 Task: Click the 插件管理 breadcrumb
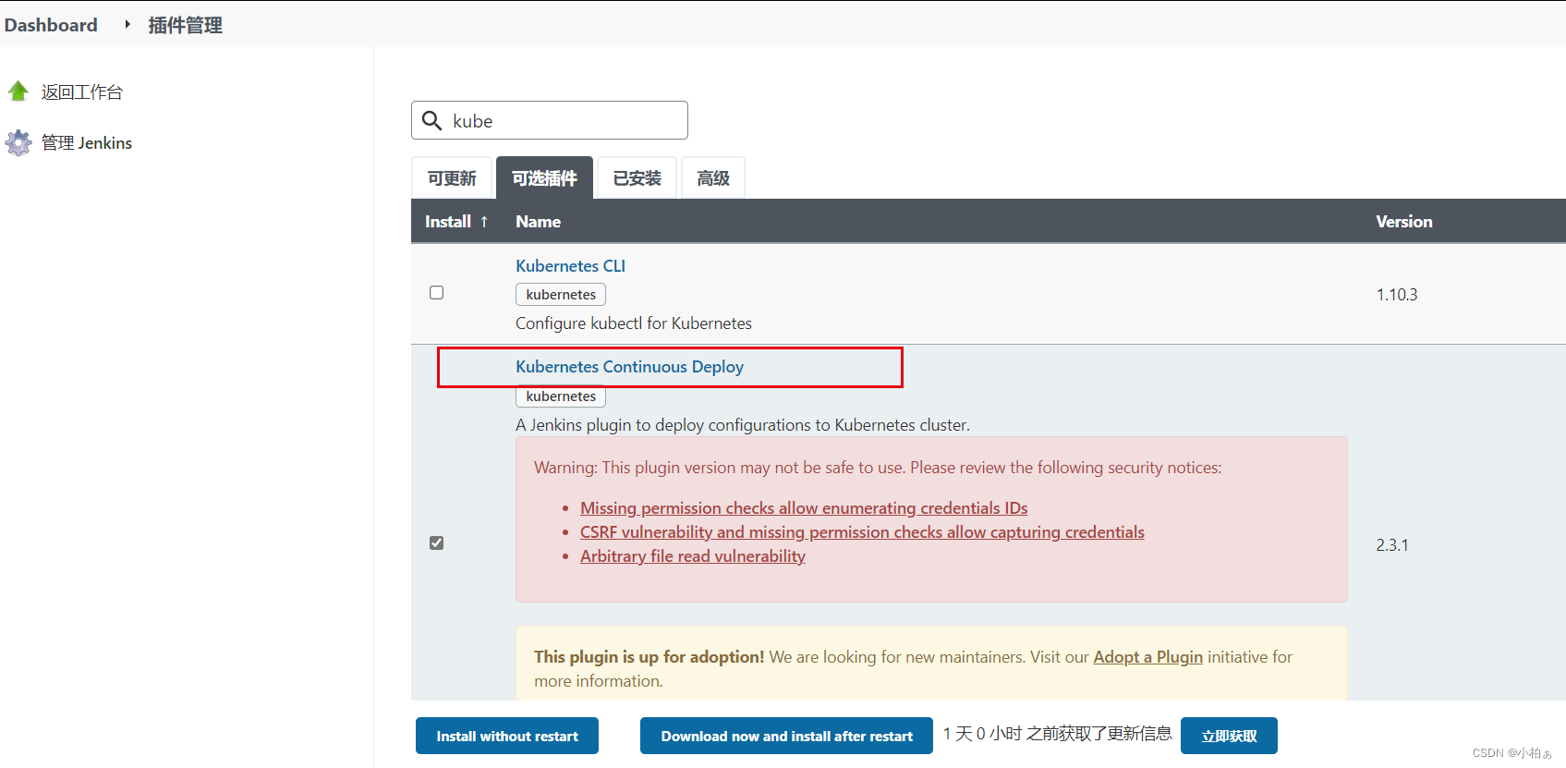(185, 25)
